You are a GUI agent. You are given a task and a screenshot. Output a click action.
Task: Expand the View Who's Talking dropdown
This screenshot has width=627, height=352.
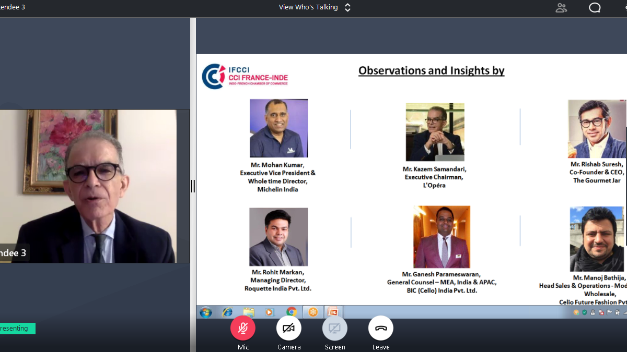(x=308, y=7)
